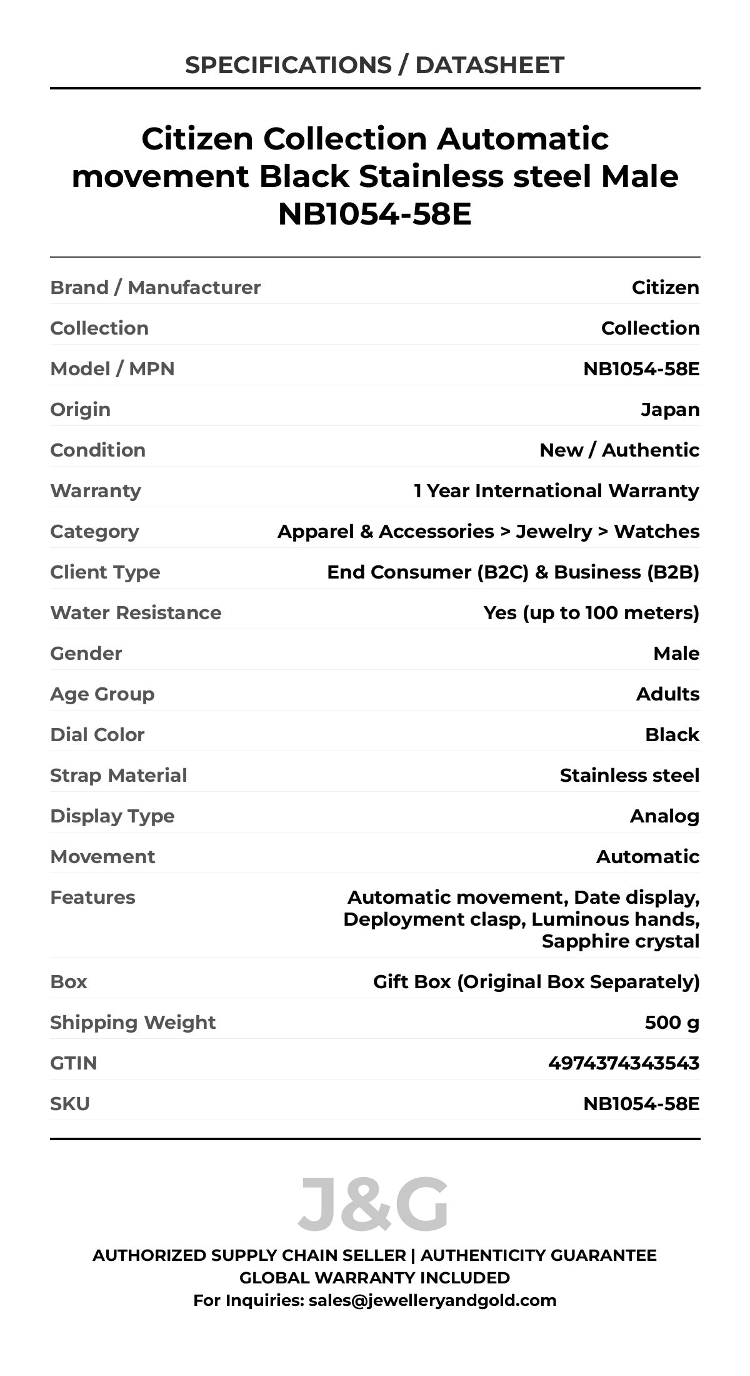The image size is (750, 1376).
Task: Click the J&G logo at the bottom
Action: pos(374,1204)
